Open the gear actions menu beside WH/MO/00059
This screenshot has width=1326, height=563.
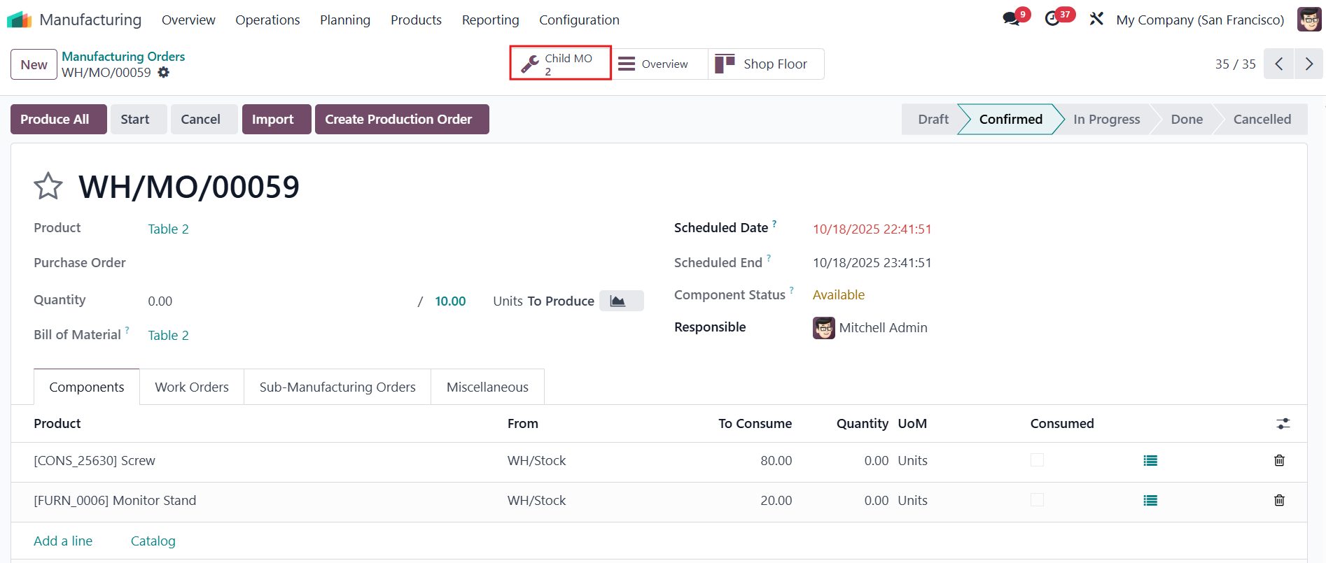163,73
